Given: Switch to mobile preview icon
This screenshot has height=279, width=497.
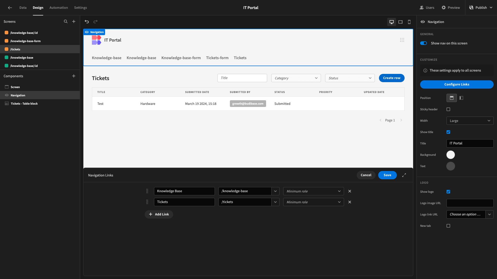Looking at the screenshot, I should pyautogui.click(x=409, y=22).
